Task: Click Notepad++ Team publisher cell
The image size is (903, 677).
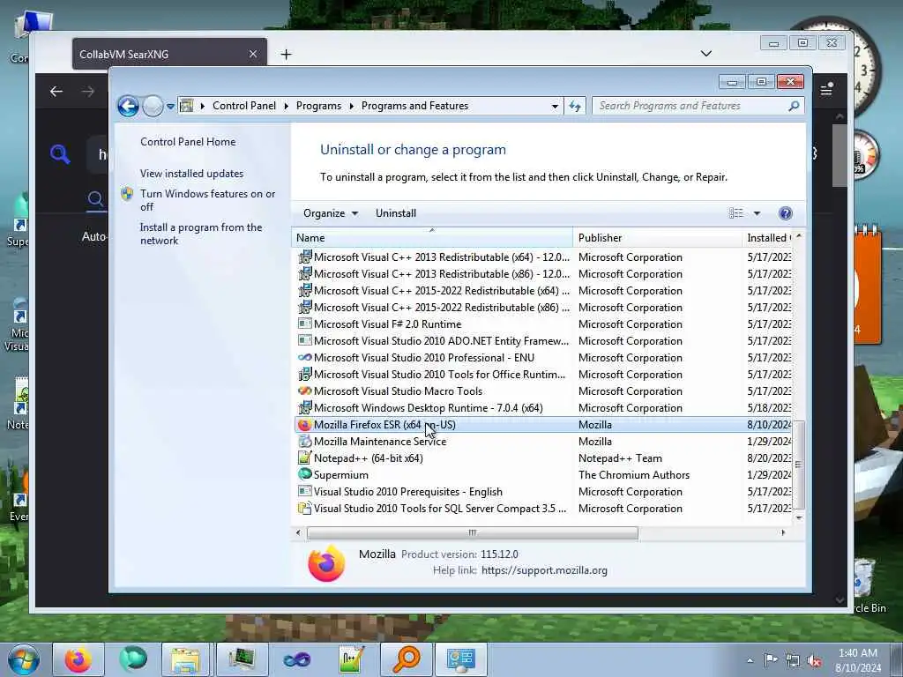Action: pos(620,458)
